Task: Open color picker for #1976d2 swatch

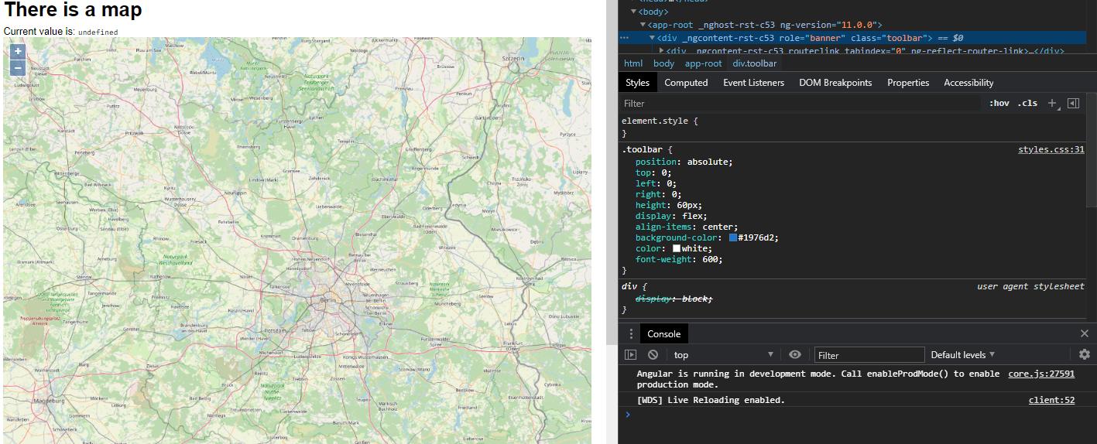Action: [x=732, y=237]
